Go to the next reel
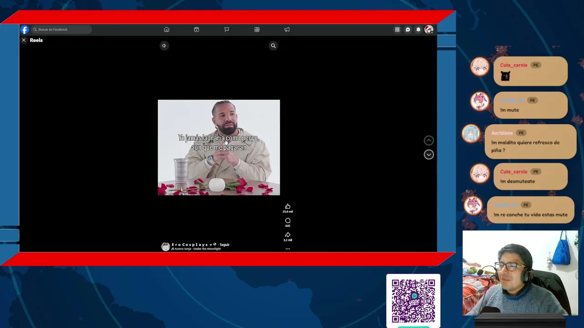The image size is (584, 328). click(429, 154)
